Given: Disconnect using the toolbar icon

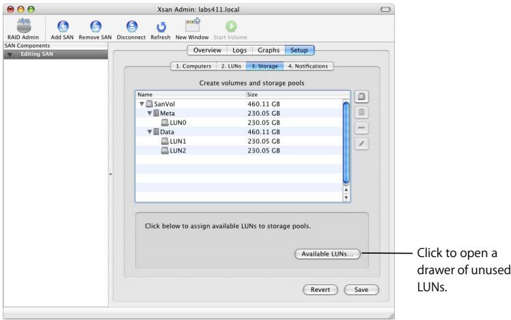Looking at the screenshot, I should pos(132,27).
